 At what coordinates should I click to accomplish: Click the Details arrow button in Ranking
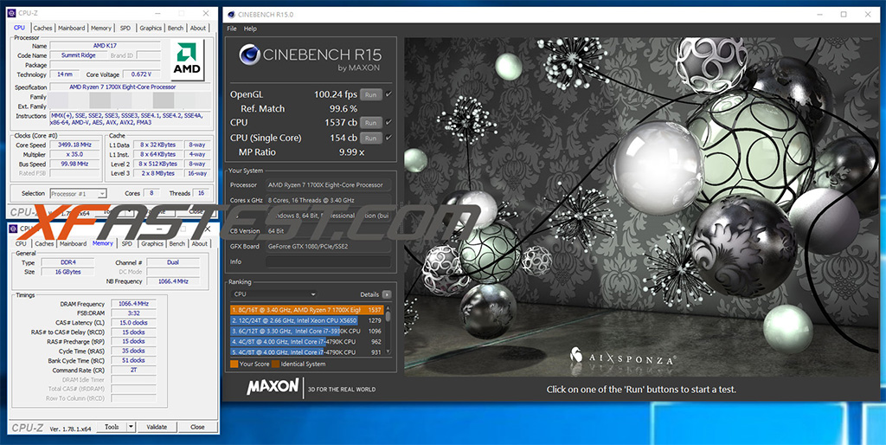(387, 294)
